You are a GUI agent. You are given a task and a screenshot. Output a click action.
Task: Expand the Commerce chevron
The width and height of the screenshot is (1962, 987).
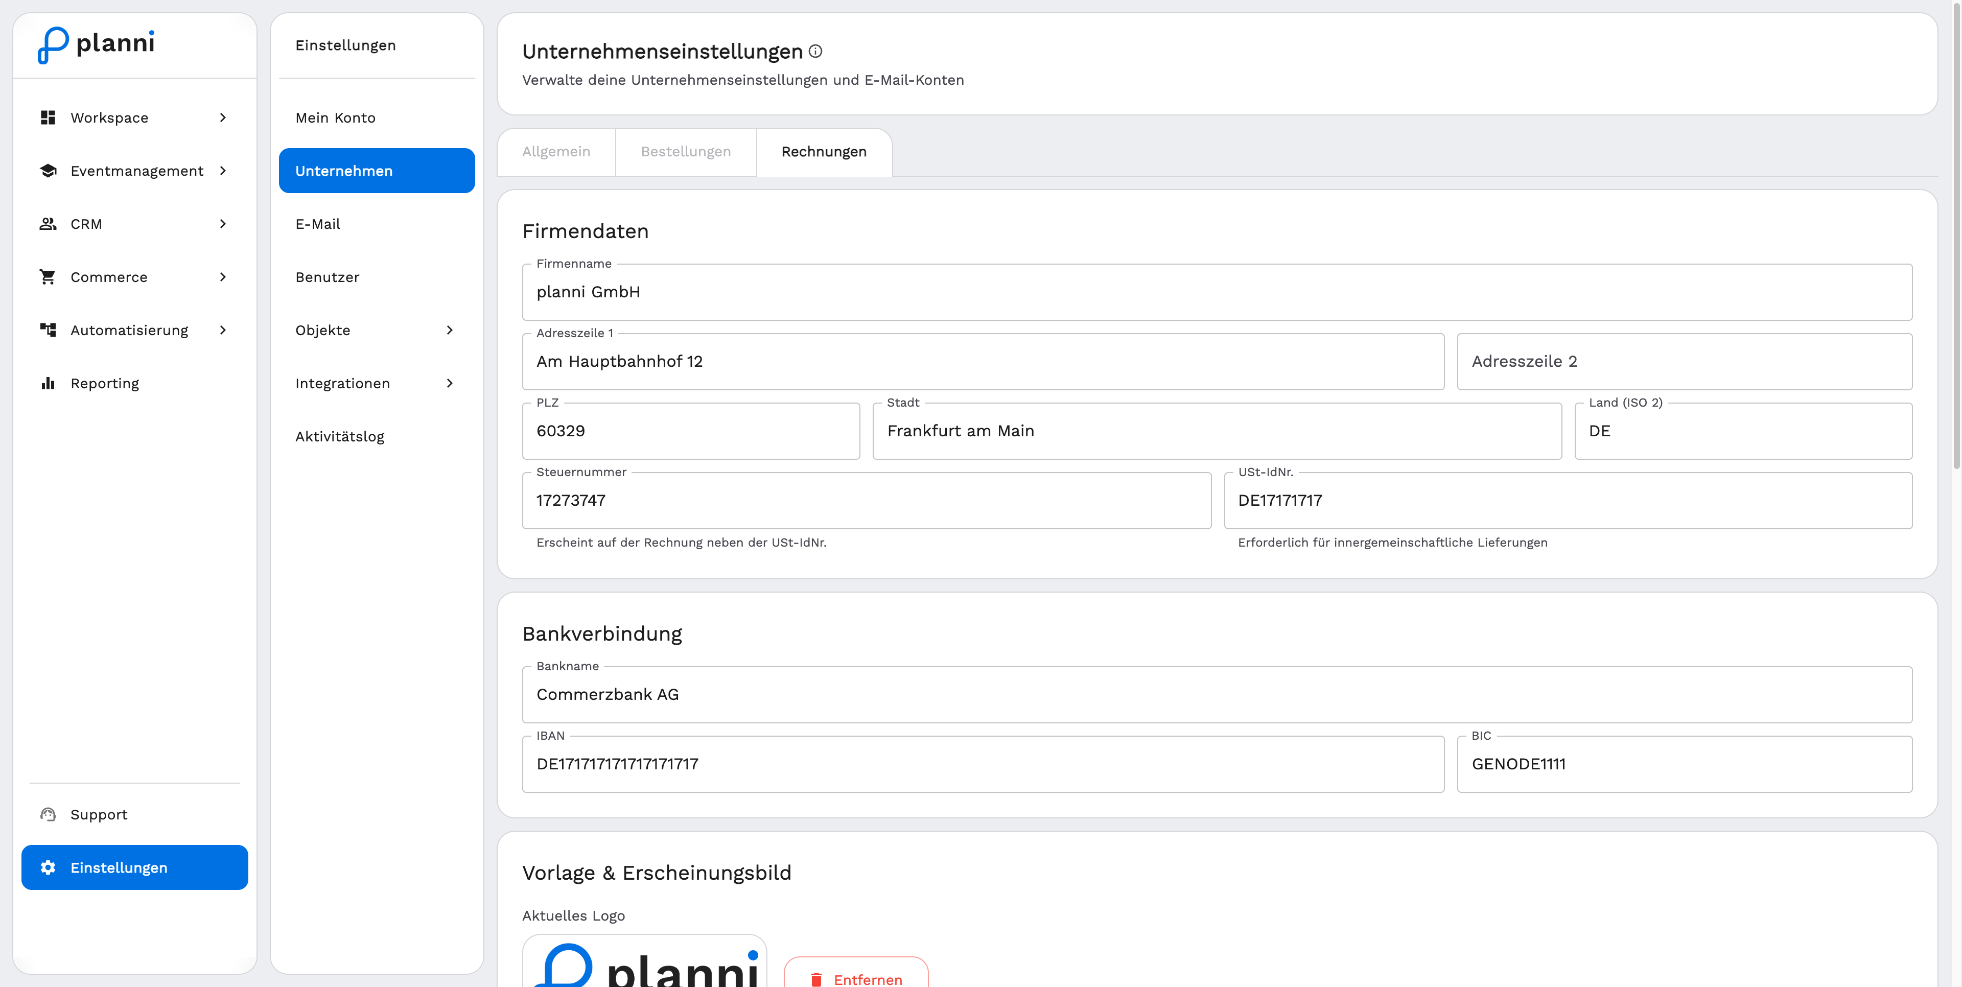point(222,277)
